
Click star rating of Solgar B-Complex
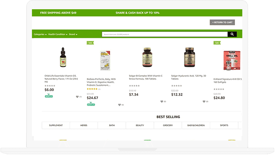[134, 86]
